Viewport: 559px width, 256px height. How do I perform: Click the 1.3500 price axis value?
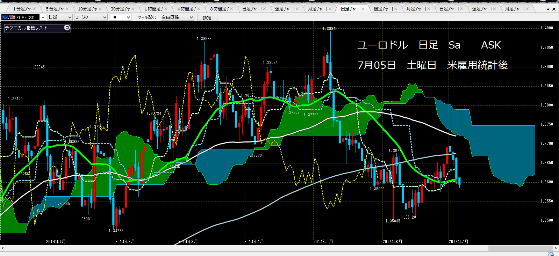(547, 220)
